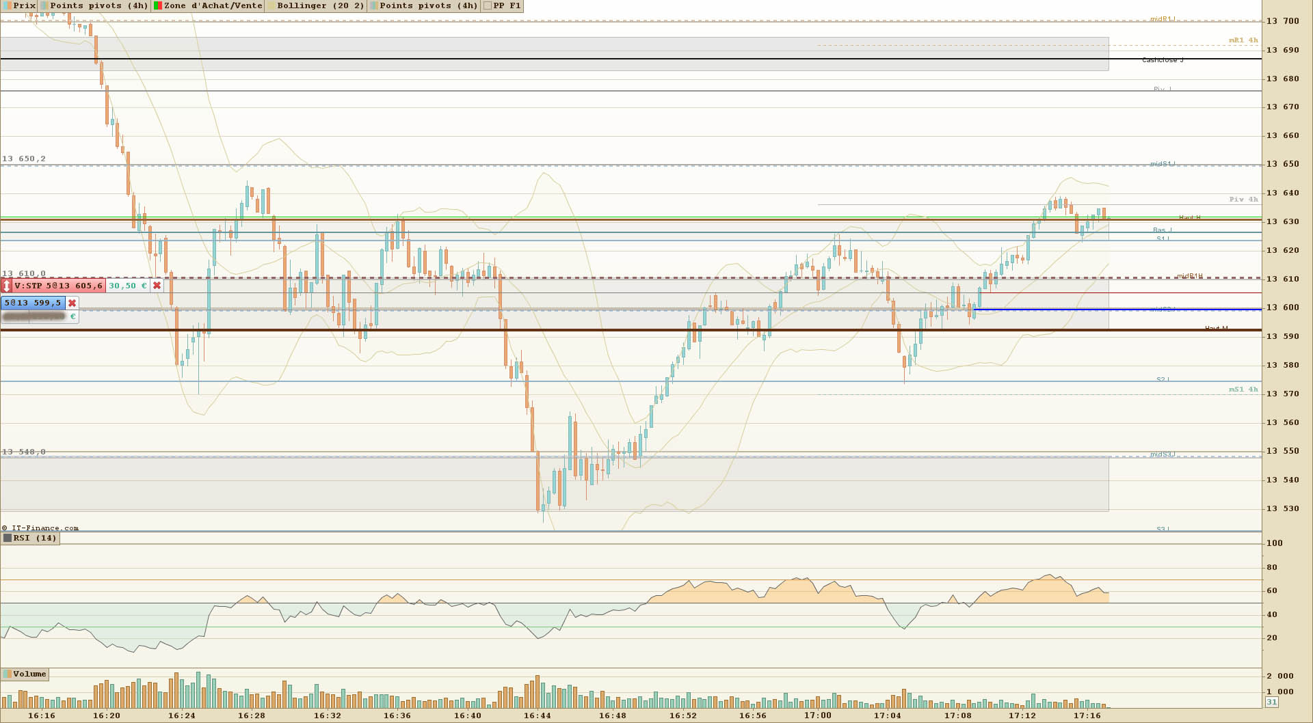Click the 13 650,2 horizontal line label
1313x723 pixels.
coord(24,159)
